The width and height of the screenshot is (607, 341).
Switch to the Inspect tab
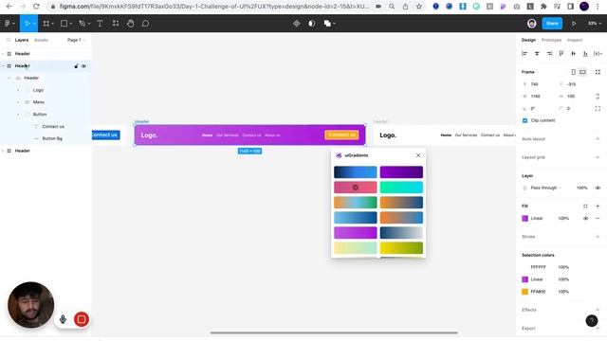(575, 40)
